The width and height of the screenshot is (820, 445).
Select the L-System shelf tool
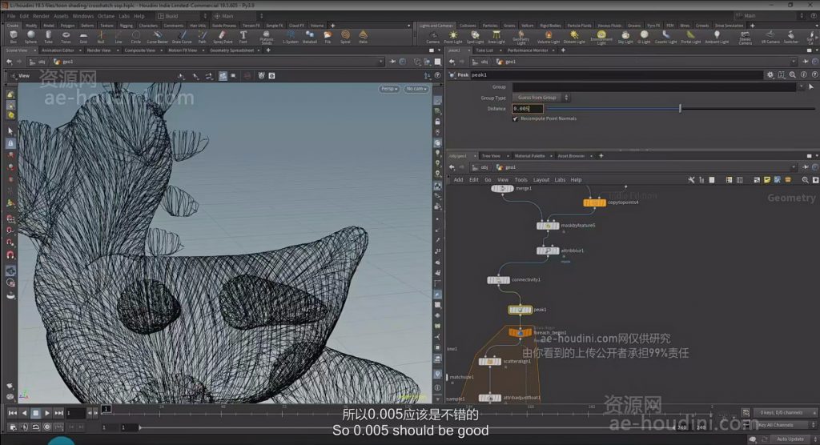[290, 37]
